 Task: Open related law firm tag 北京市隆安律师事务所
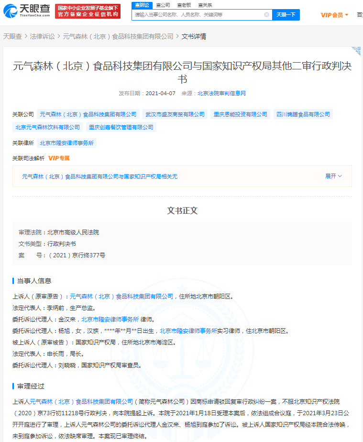pos(66,143)
